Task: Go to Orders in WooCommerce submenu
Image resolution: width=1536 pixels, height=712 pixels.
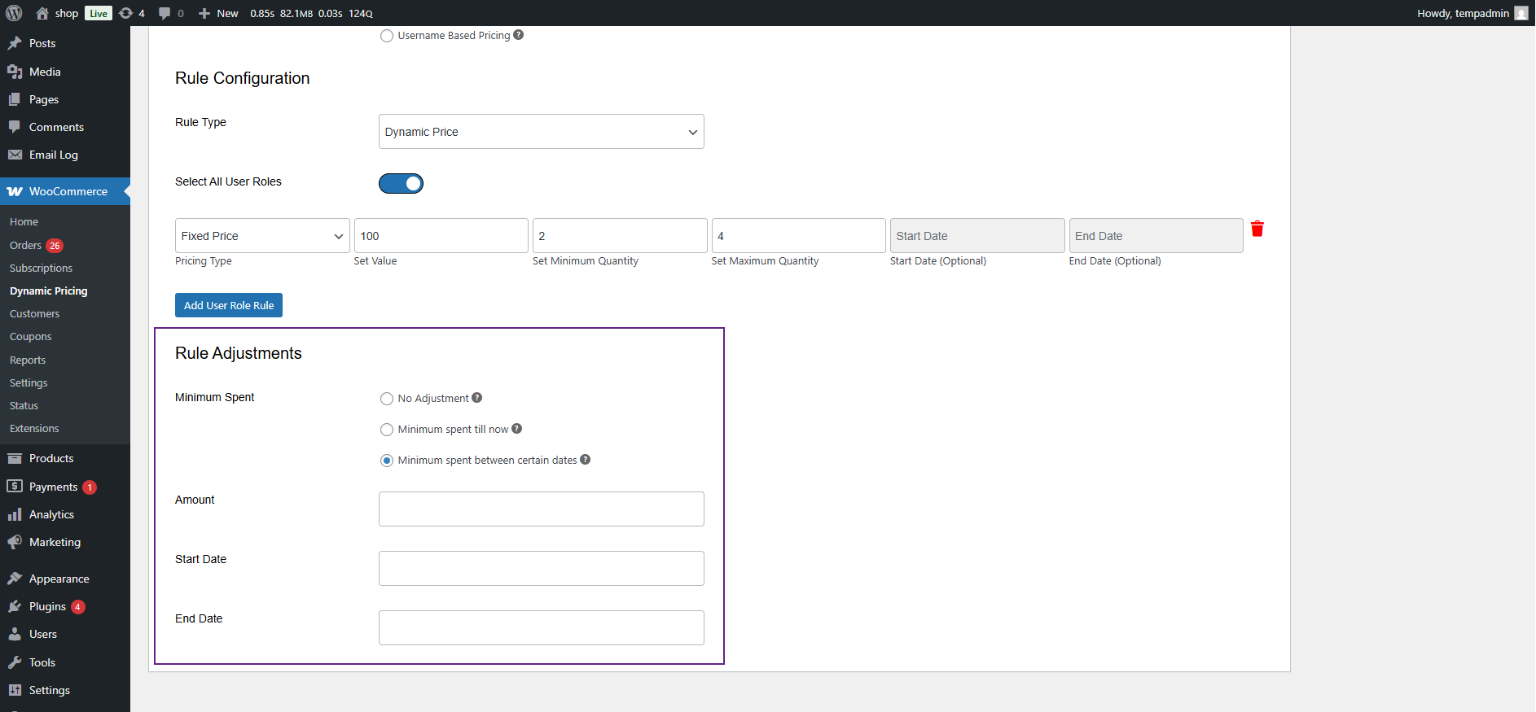Action: 25,245
